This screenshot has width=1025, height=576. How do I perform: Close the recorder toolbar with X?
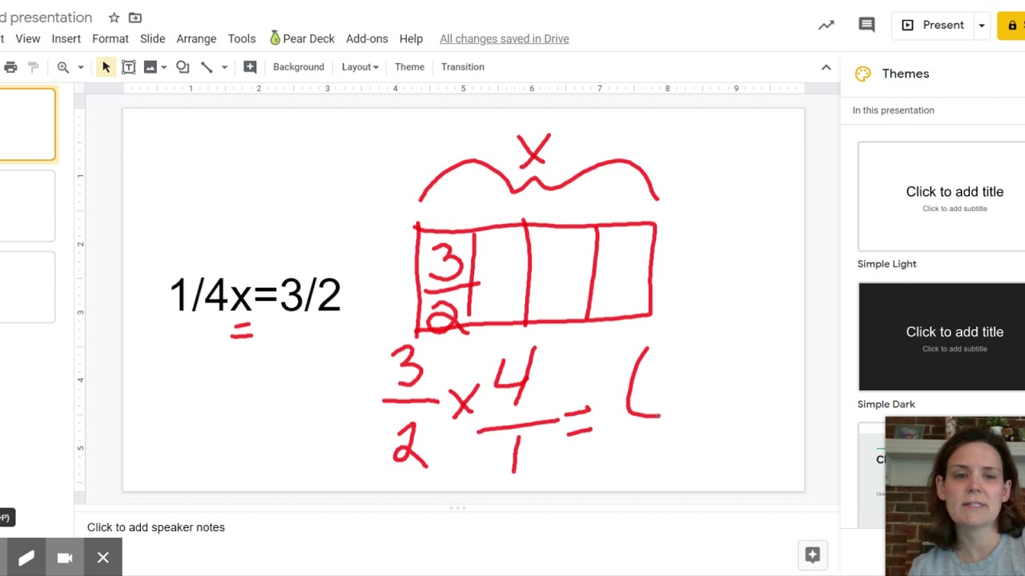103,558
